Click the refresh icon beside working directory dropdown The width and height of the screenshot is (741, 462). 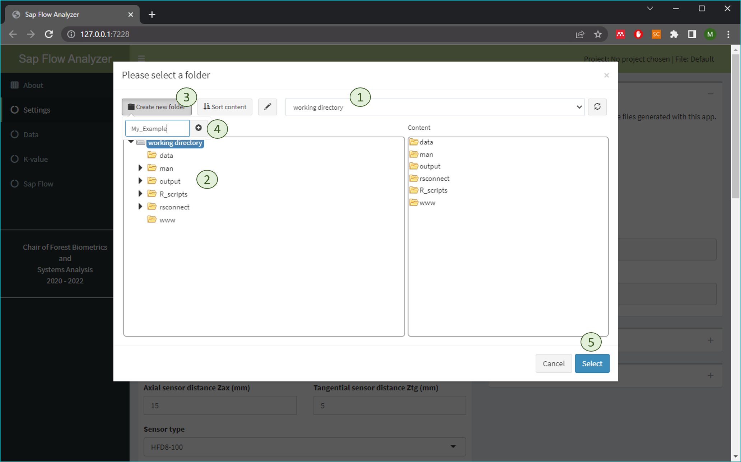pos(597,107)
